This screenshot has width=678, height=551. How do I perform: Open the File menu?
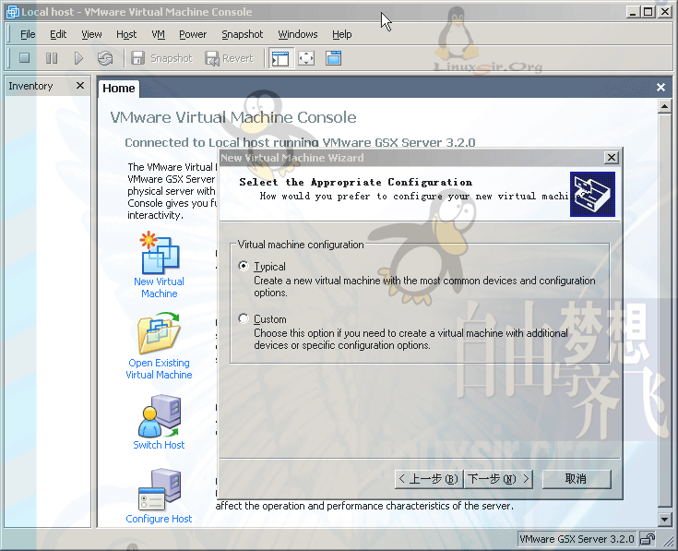28,34
